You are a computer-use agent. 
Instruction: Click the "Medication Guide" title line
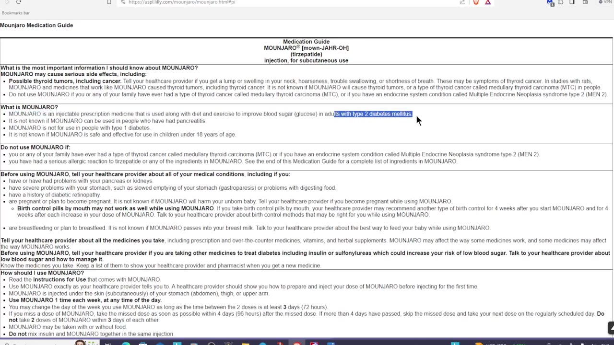(306, 42)
